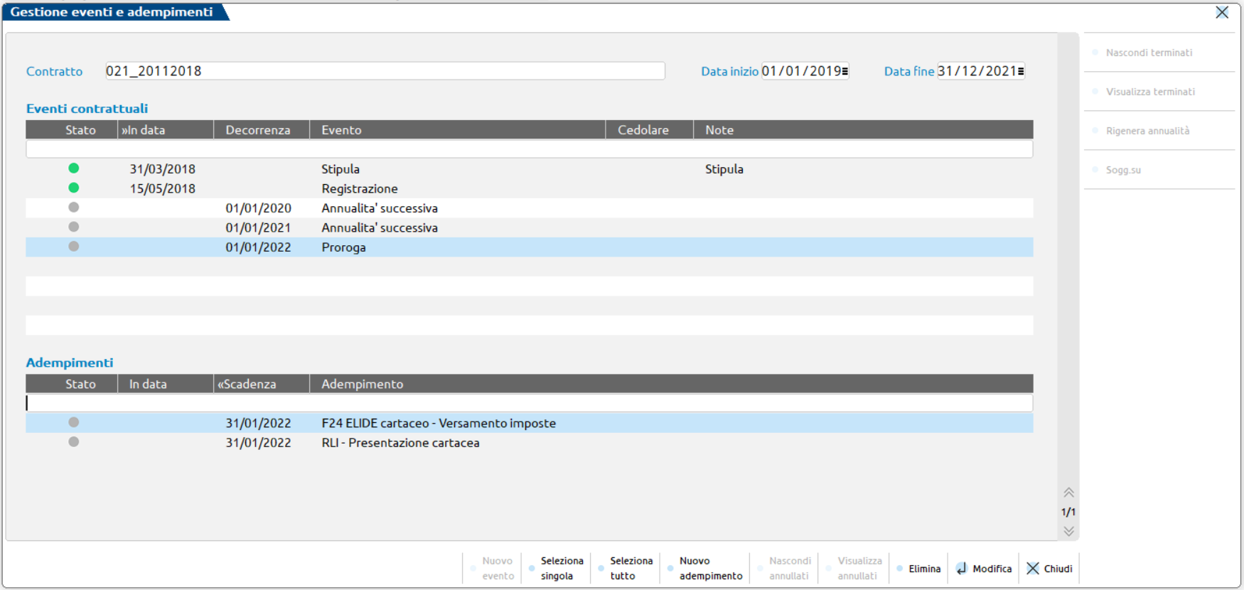Viewport: 1244px width, 590px height.
Task: Select the RLI - Presentazione cartacea row
Action: point(400,443)
